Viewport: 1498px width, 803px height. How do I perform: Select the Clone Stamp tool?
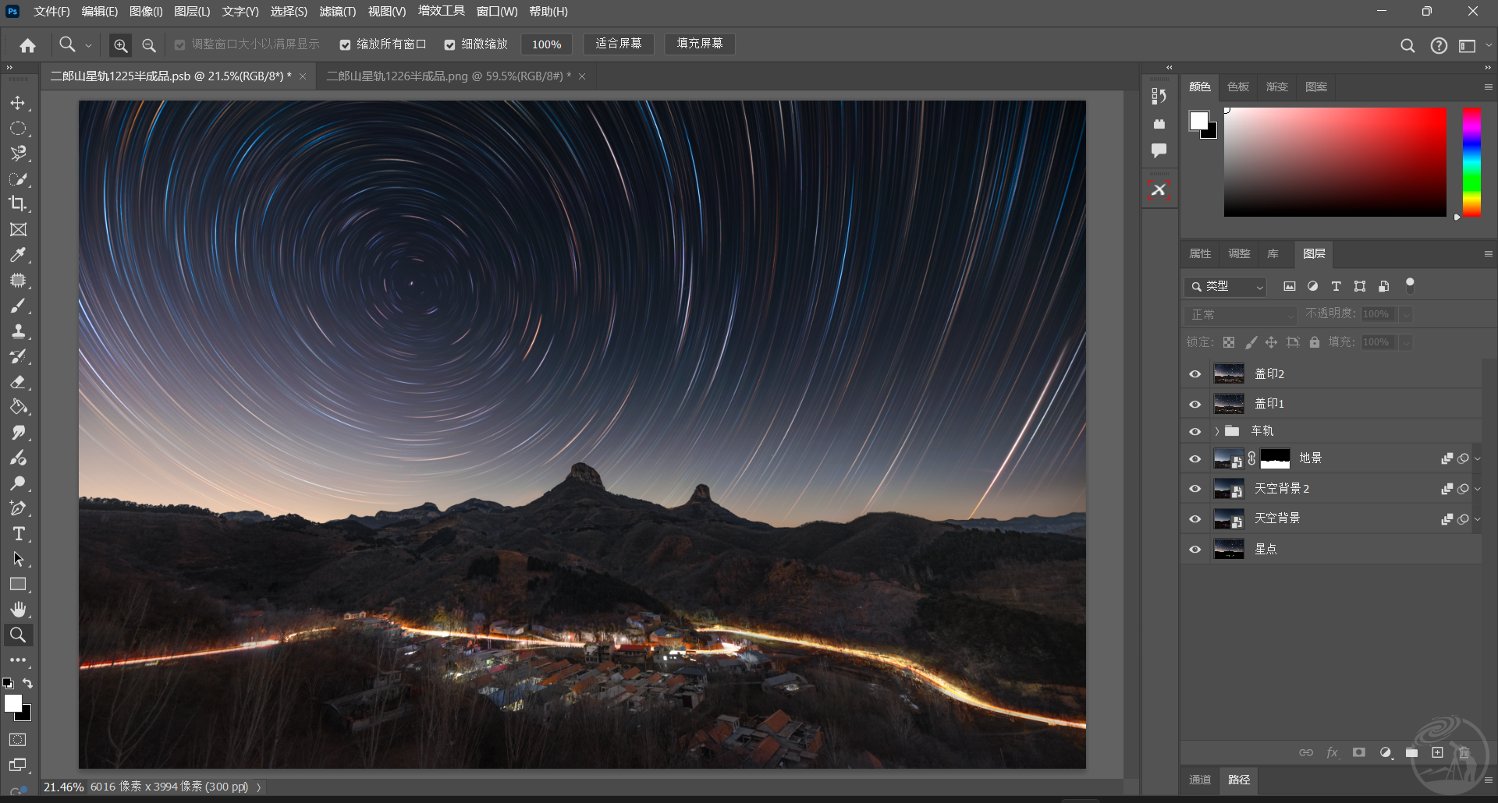[18, 331]
